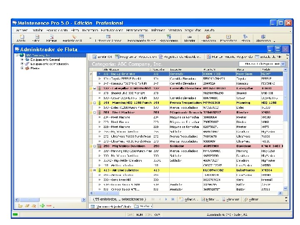Click the Eliminar button in the bottom bar
The image size is (300, 225).
pos(230,199)
